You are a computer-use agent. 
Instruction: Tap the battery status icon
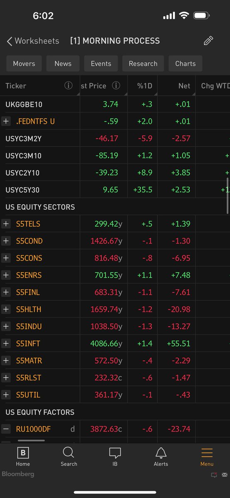click(202, 16)
